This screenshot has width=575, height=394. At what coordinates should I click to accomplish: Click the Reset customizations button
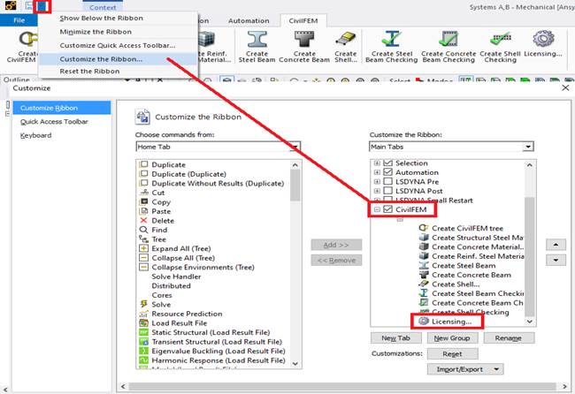tap(452, 354)
